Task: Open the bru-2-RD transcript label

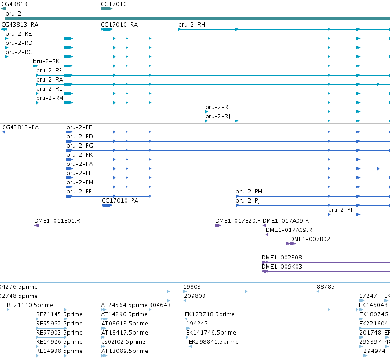Action: point(19,43)
